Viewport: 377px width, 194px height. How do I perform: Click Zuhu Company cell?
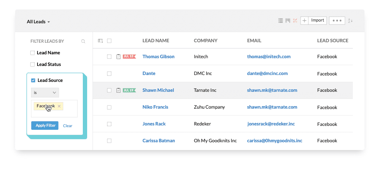(x=209, y=107)
